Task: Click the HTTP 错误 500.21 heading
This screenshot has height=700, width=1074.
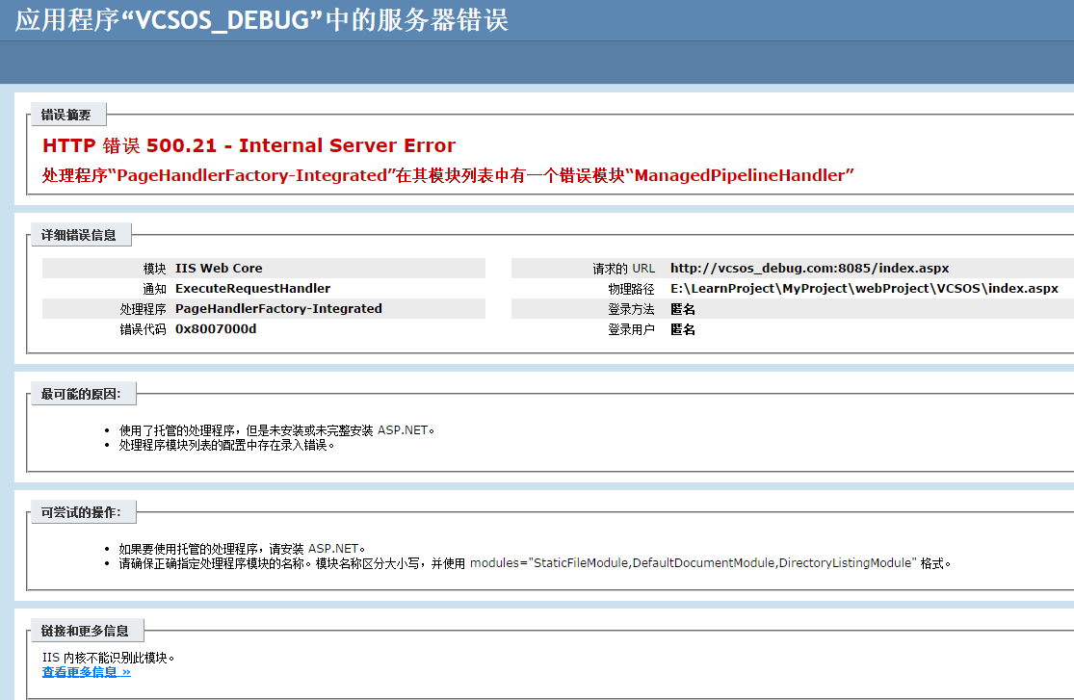Action: point(247,145)
